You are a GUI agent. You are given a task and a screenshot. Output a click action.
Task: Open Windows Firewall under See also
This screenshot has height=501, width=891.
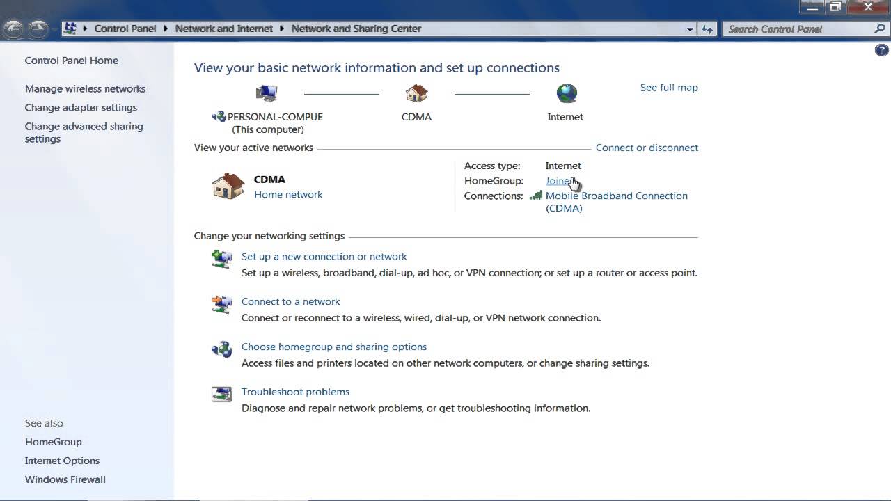[65, 479]
